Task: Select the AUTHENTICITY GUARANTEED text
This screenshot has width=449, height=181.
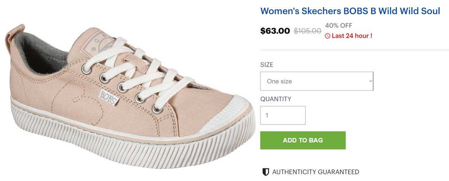Action: [316, 172]
